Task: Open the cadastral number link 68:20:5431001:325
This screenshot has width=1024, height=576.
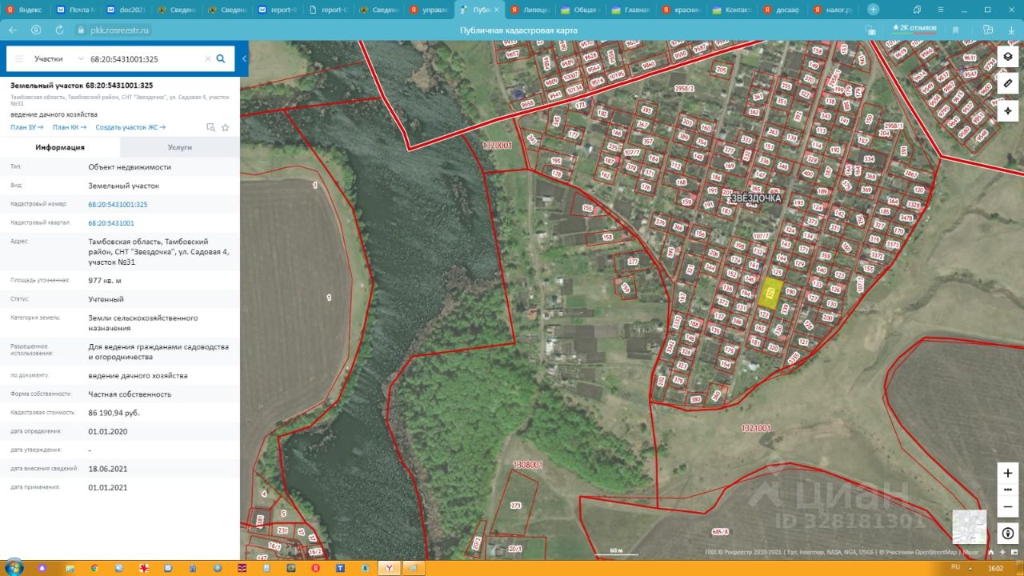Action: 118,205
